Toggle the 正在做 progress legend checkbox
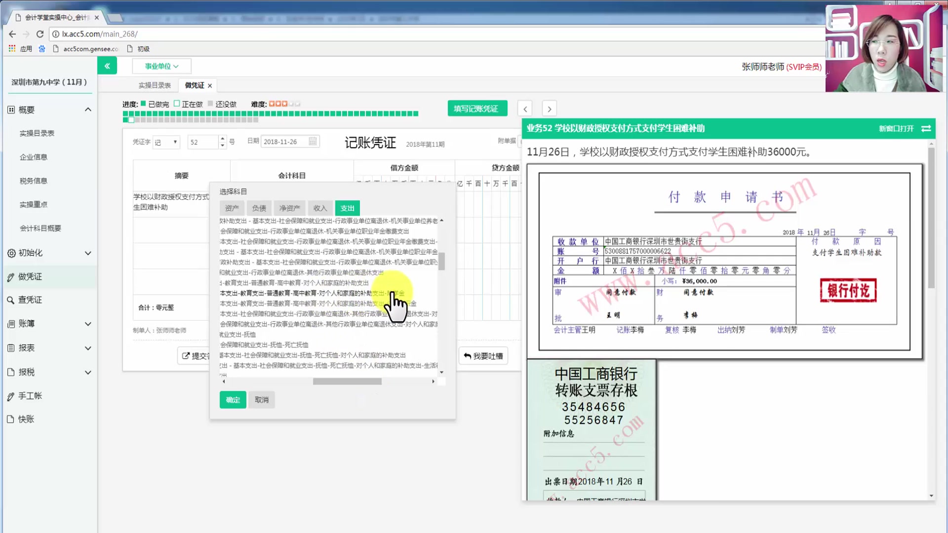 tap(177, 104)
